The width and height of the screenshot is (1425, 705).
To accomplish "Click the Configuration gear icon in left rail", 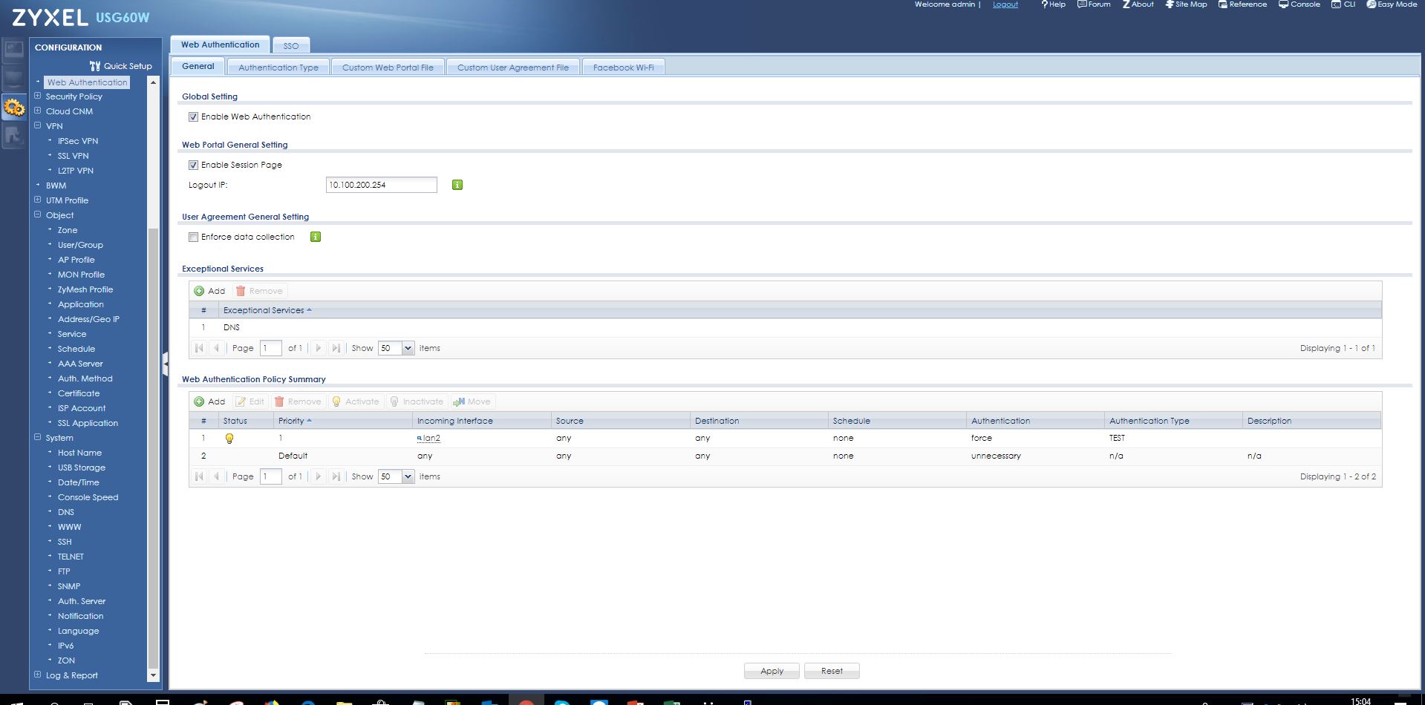I will pyautogui.click(x=14, y=108).
